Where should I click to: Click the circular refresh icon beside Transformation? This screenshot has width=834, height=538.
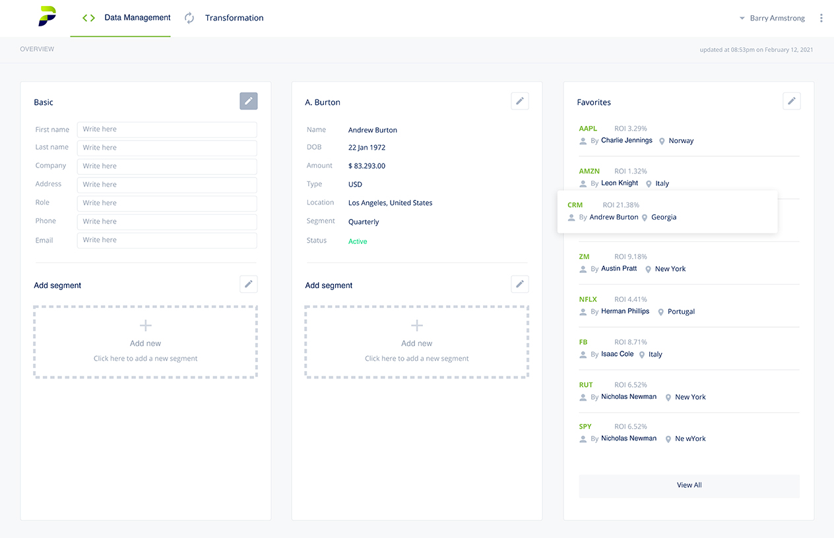pos(189,18)
